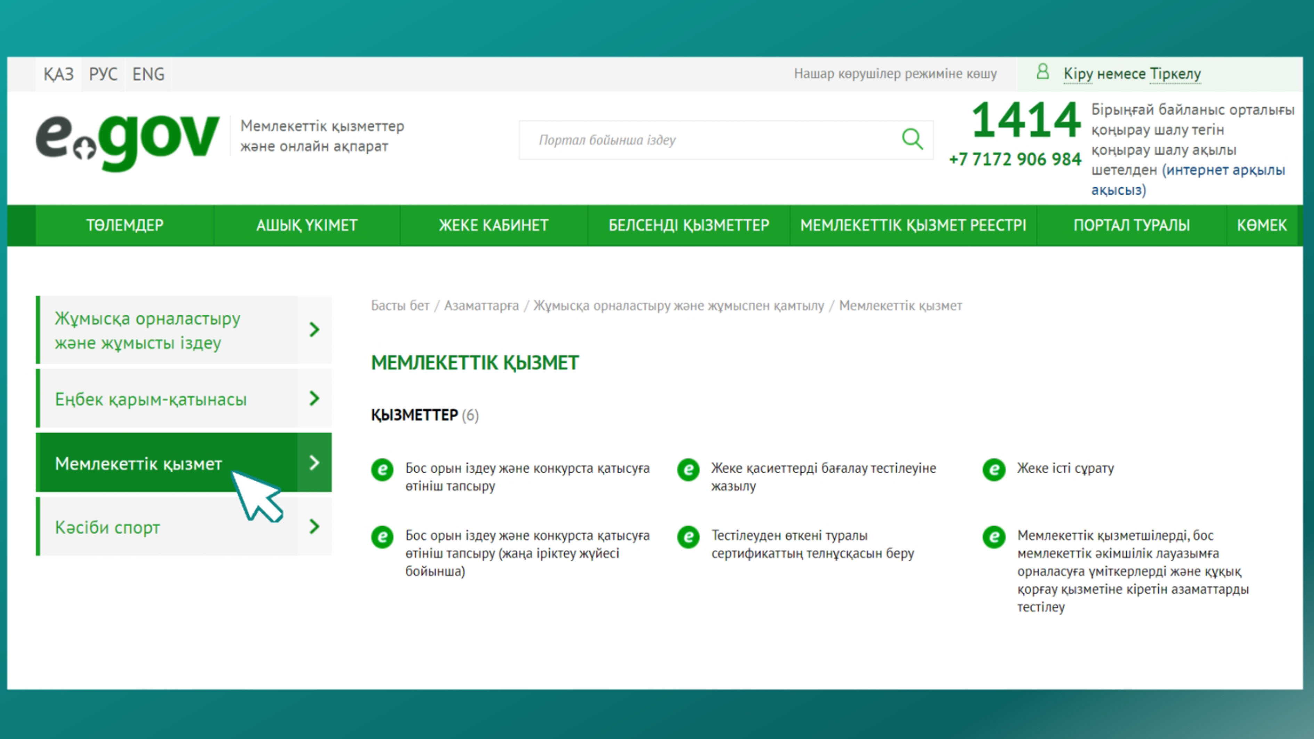Switch language to ENG

[x=148, y=74]
